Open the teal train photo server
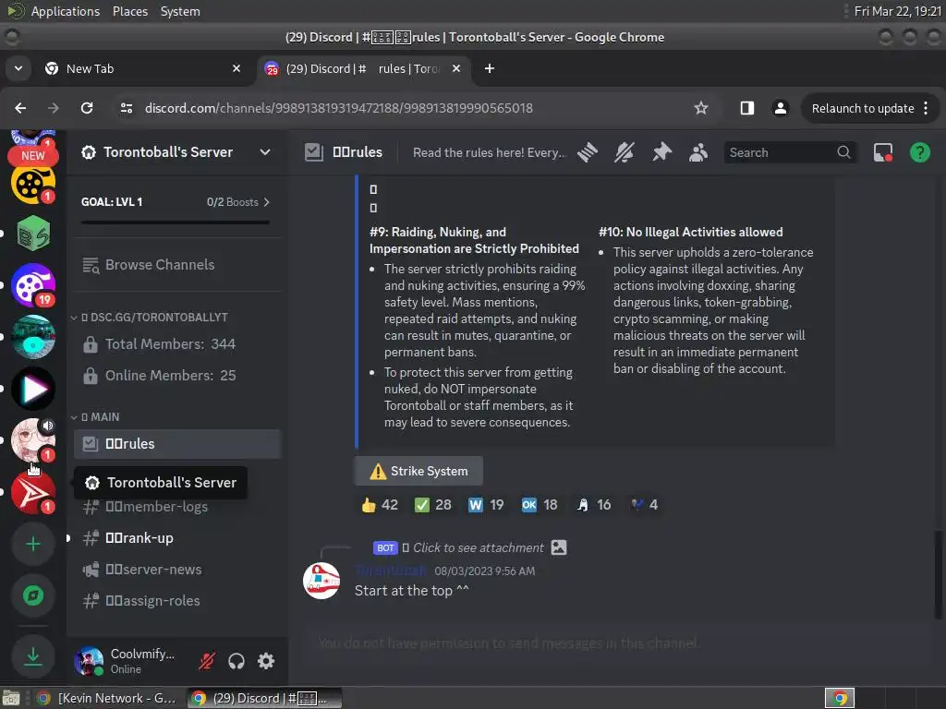Viewport: 946px width, 709px height. (33, 337)
